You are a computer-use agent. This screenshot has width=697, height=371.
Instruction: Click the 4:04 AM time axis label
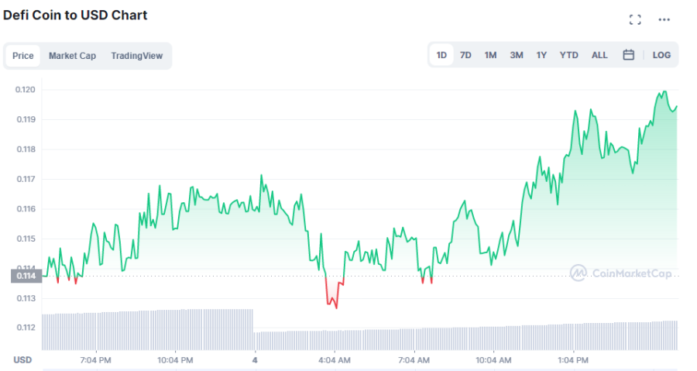(x=335, y=360)
